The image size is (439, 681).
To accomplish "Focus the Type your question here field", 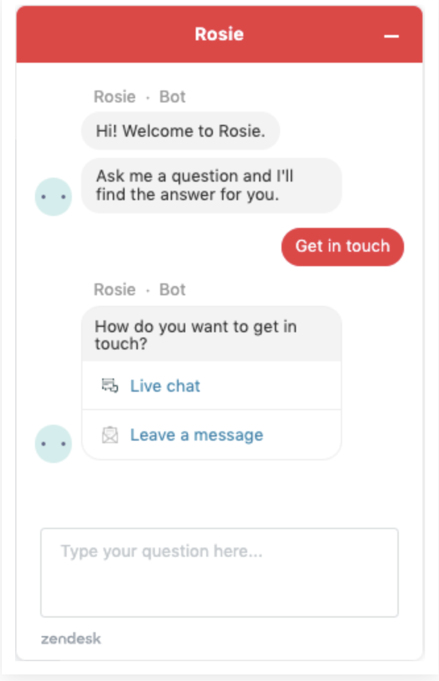I will pos(219,572).
